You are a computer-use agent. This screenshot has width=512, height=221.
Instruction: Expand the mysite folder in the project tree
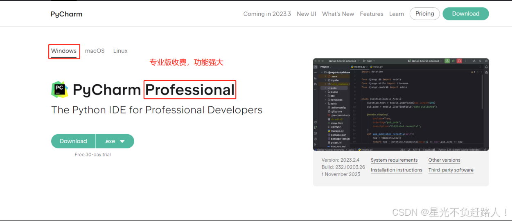325,80
